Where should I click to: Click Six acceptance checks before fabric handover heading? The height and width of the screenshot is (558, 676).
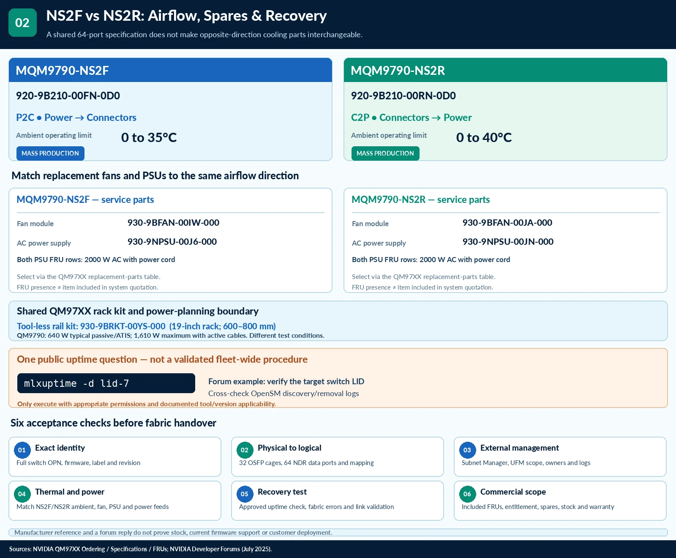tap(113, 423)
